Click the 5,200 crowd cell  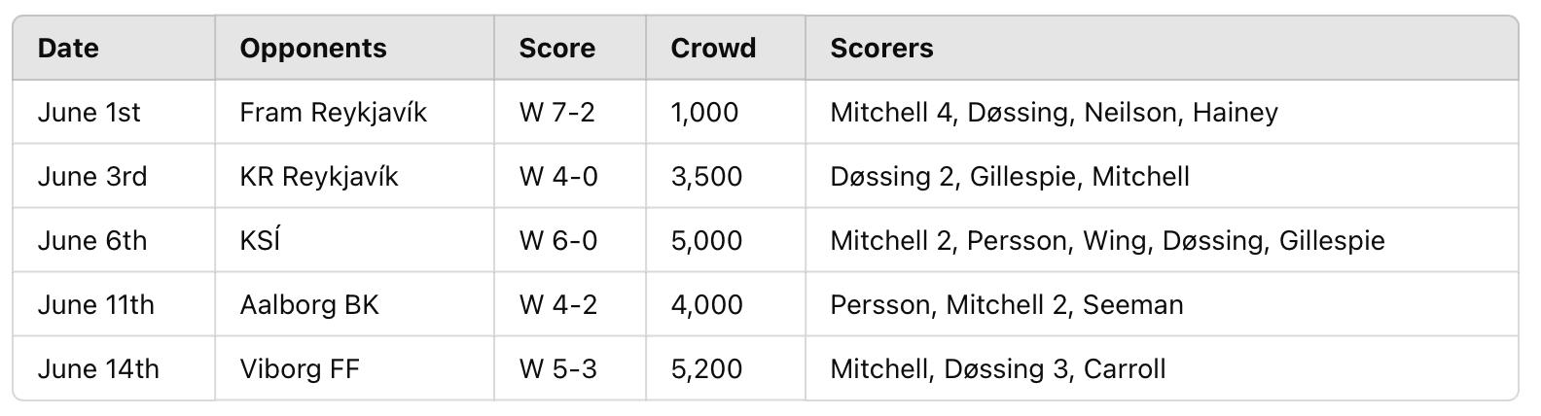[x=706, y=369]
